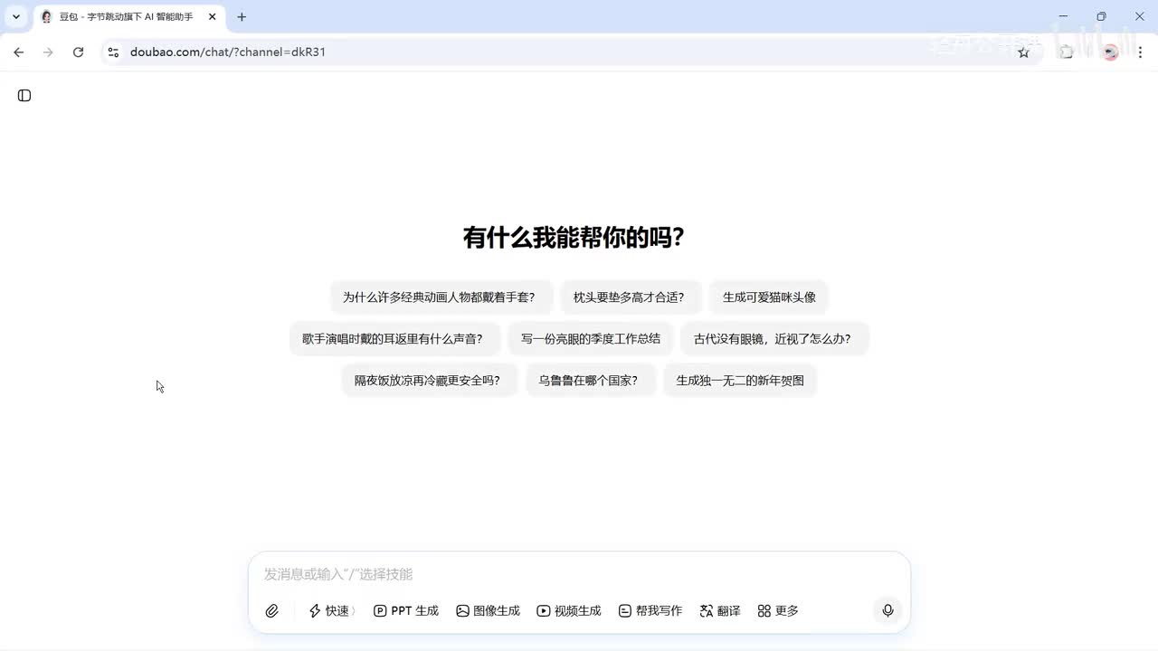The image size is (1158, 651).
Task: Go forward with browser forward arrow
Action: [x=48, y=52]
